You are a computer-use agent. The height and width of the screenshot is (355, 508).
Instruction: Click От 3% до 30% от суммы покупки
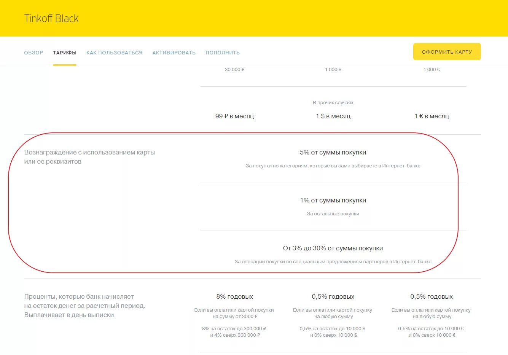click(333, 248)
